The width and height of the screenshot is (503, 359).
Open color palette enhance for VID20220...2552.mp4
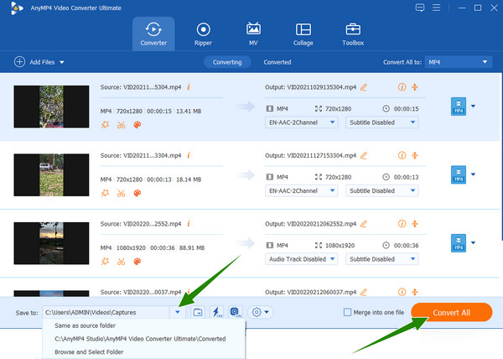point(137,262)
